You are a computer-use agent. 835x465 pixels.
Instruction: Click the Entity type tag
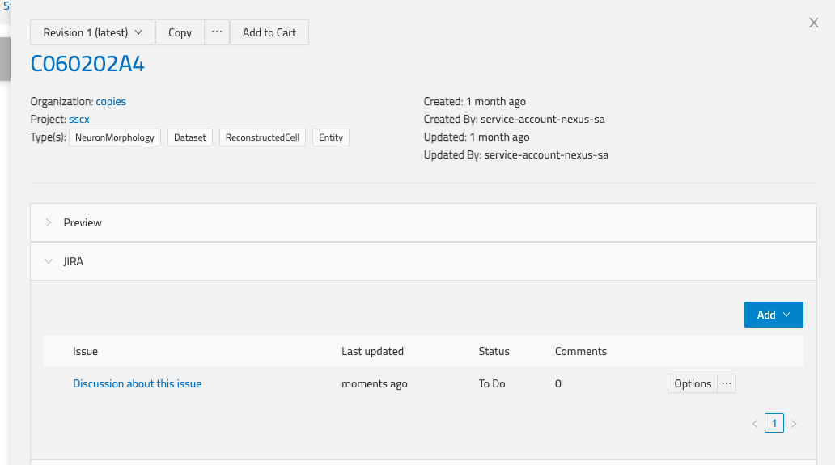[331, 137]
